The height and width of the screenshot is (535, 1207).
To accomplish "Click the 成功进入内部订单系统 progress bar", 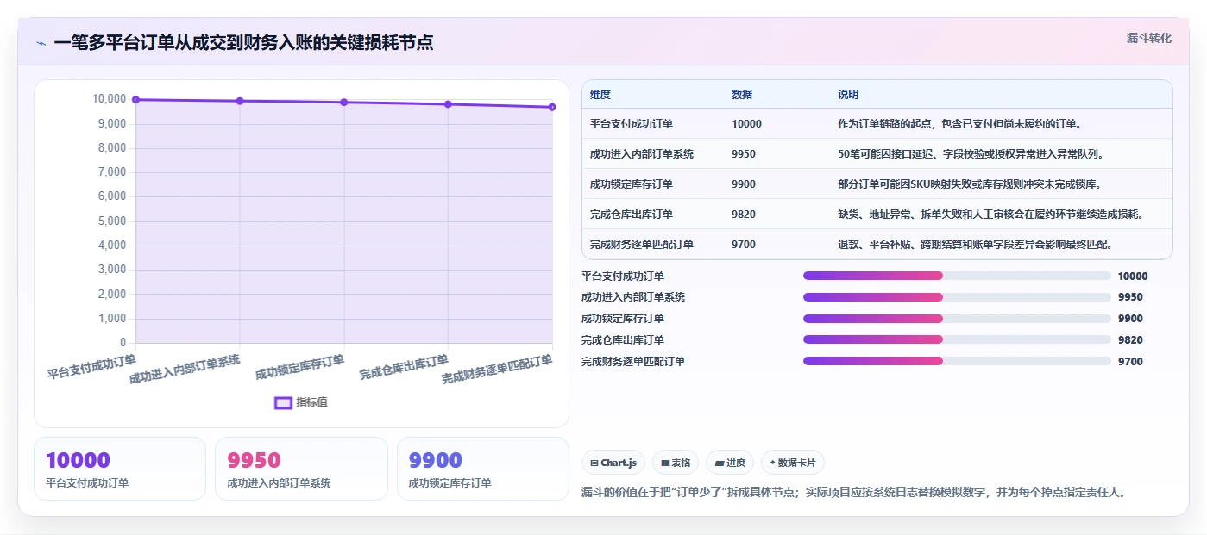I will [x=957, y=297].
